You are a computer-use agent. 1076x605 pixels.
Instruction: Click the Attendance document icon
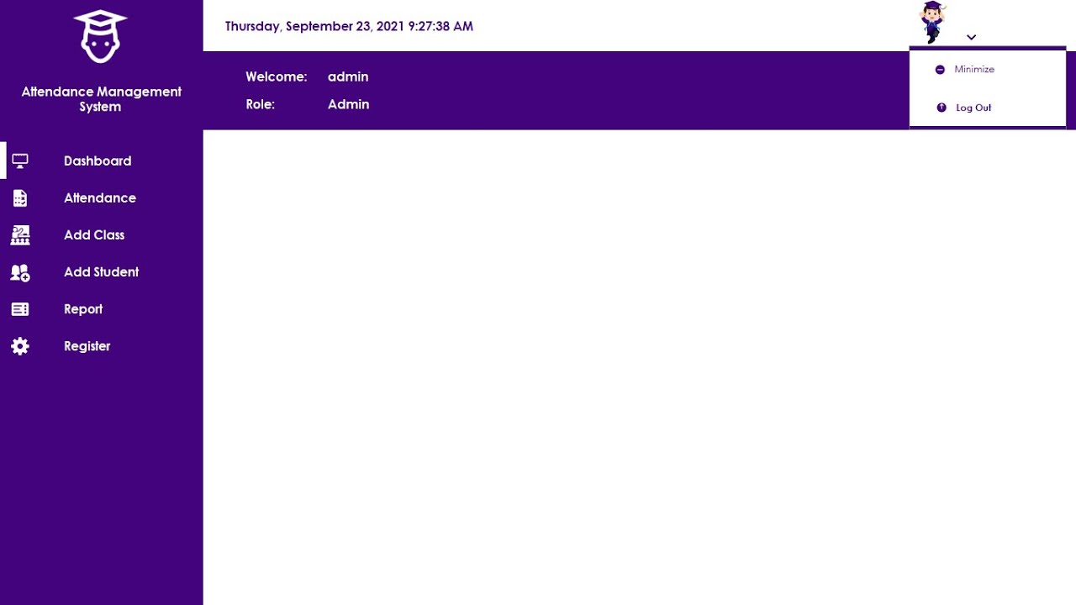20,197
